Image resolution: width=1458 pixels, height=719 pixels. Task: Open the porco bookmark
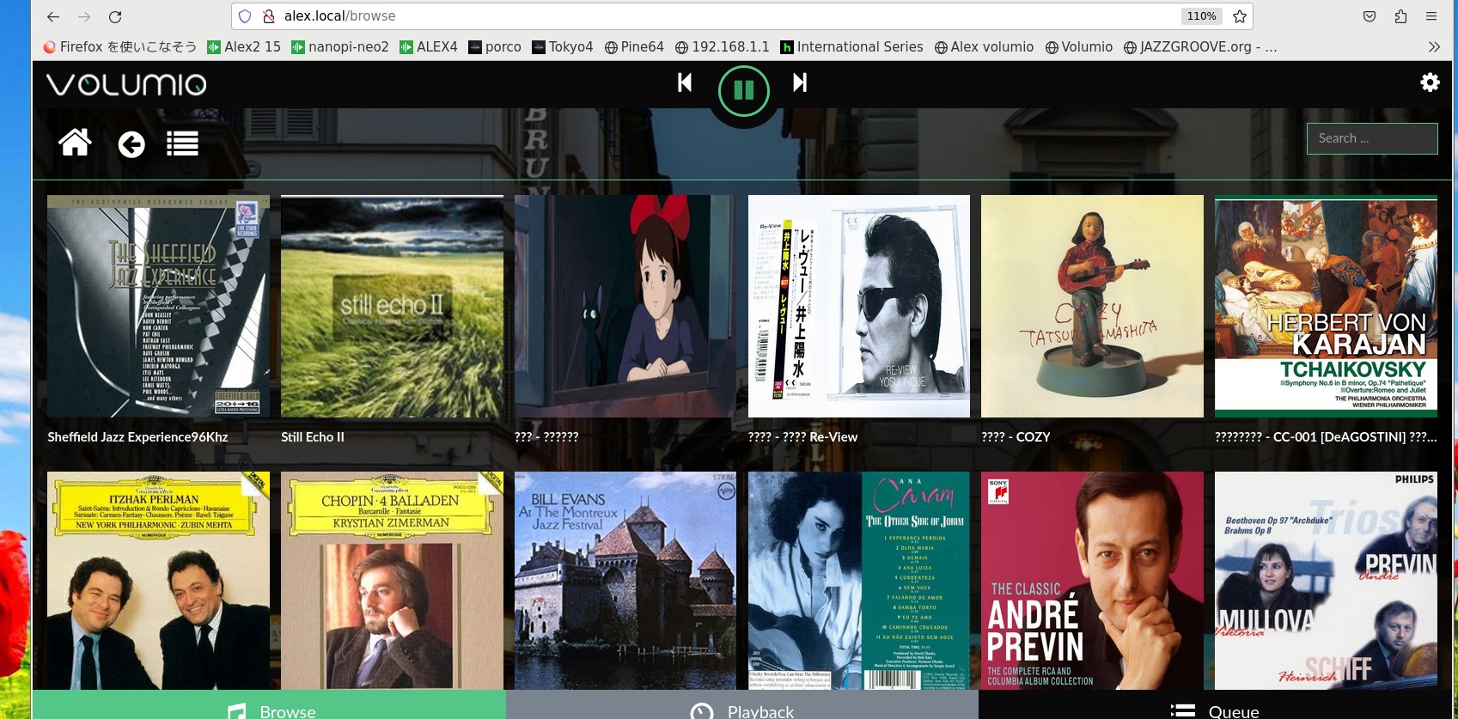click(495, 47)
